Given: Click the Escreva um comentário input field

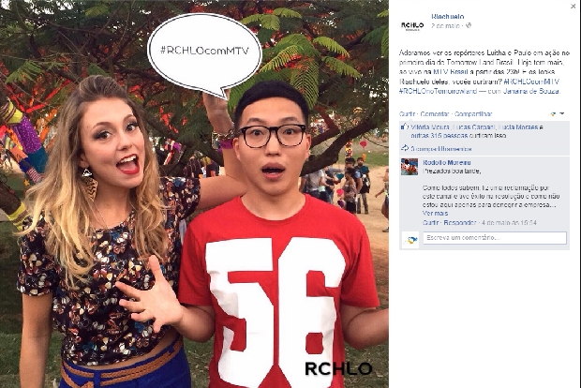Looking at the screenshot, I should 495,238.
